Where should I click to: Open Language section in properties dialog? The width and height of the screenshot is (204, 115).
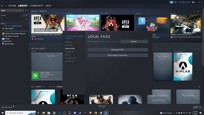[69, 52]
